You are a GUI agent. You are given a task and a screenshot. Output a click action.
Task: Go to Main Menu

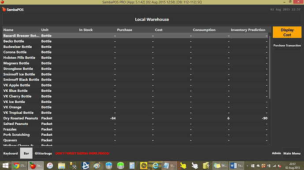[292, 153]
